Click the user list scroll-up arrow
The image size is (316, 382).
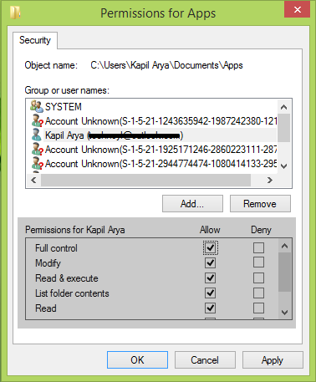tap(284, 107)
